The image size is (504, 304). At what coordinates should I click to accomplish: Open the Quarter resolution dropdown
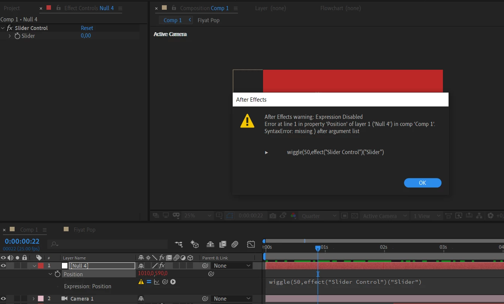pos(319,216)
